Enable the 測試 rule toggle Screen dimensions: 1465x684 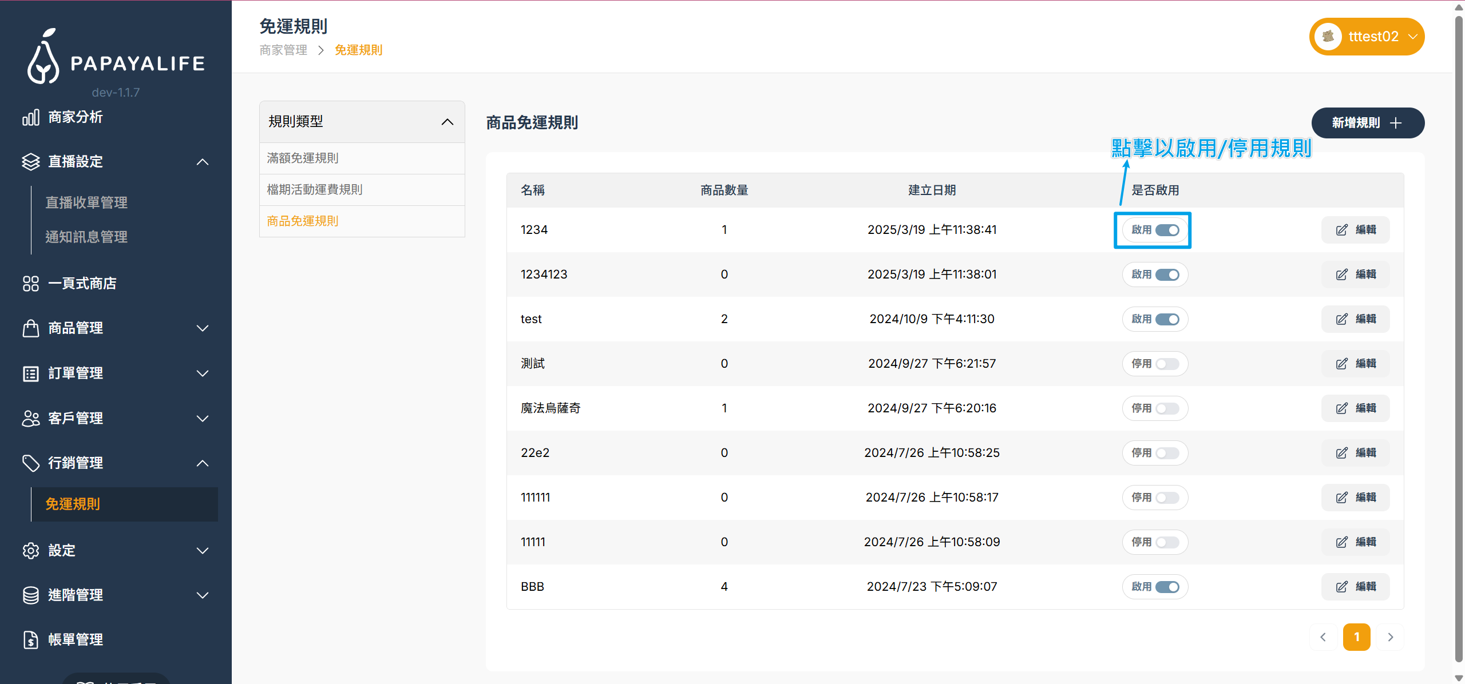pyautogui.click(x=1167, y=363)
